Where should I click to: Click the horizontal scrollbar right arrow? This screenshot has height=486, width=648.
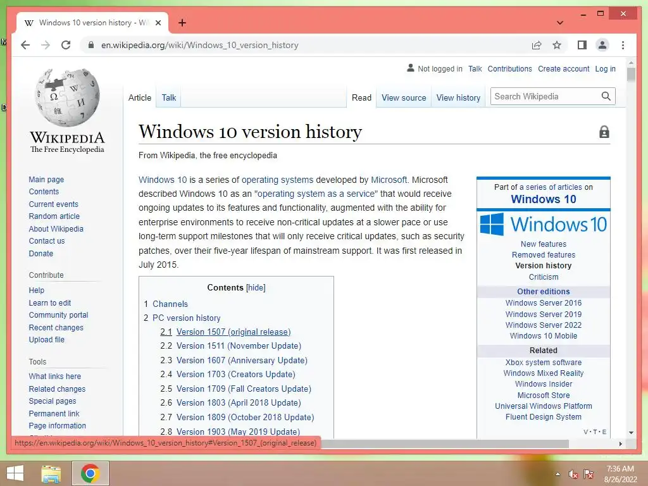coord(620,444)
